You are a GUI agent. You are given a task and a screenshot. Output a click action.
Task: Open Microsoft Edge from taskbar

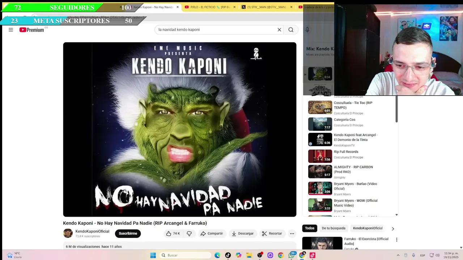point(217,255)
